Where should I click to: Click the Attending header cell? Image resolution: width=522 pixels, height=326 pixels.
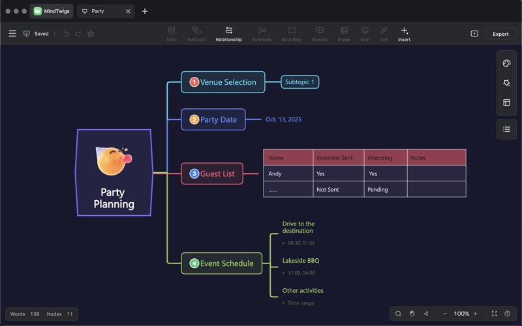point(386,158)
